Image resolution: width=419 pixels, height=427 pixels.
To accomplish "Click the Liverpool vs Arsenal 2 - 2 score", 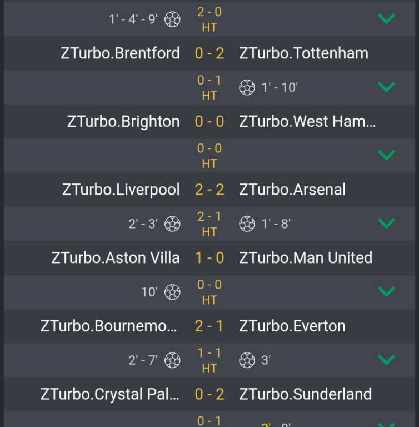I will click(x=209, y=190).
